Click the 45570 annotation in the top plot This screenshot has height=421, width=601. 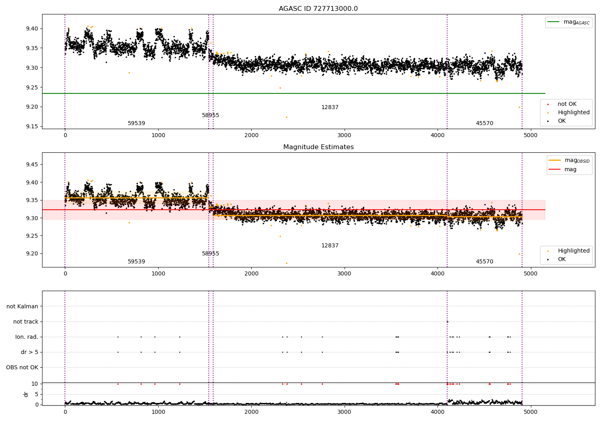(x=484, y=123)
